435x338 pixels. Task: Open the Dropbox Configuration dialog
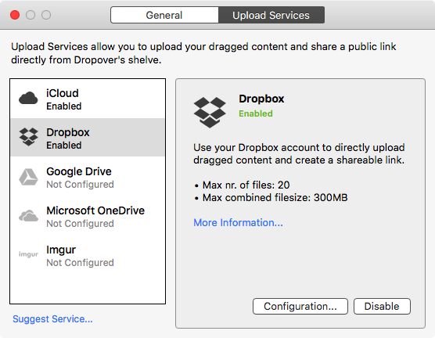click(300, 307)
